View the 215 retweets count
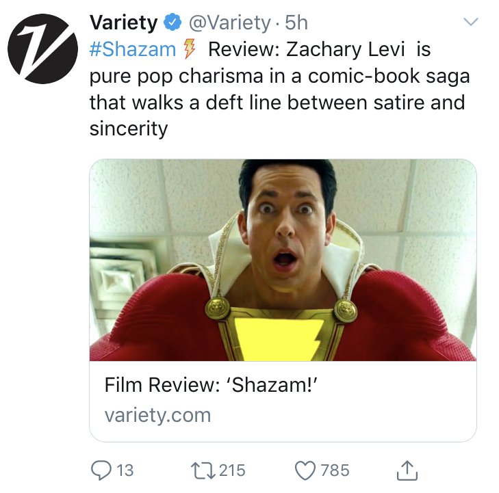 pyautogui.click(x=232, y=470)
